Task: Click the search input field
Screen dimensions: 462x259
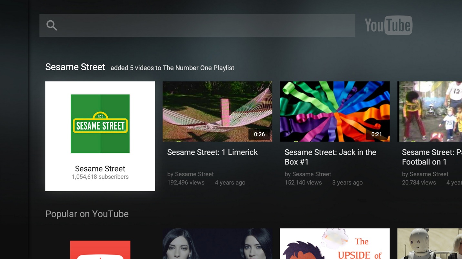Action: [x=197, y=25]
